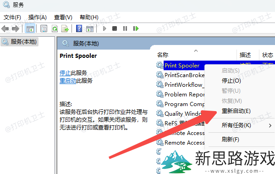Select the lowest Remote Access service row
This screenshot has width=275, height=174.
(x=184, y=142)
